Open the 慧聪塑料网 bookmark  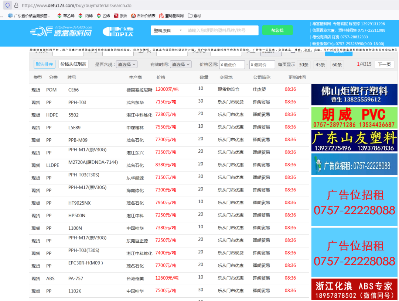point(171,16)
